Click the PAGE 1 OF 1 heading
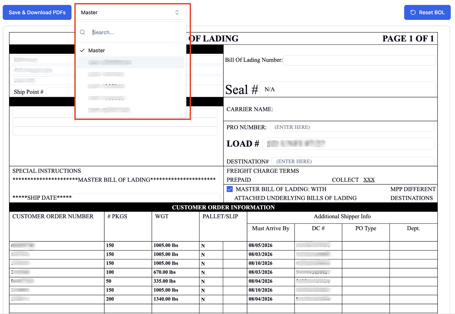The height and width of the screenshot is (314, 455). (408, 39)
